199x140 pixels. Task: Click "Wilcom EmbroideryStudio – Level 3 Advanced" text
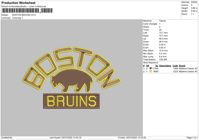click(x=24, y=7)
